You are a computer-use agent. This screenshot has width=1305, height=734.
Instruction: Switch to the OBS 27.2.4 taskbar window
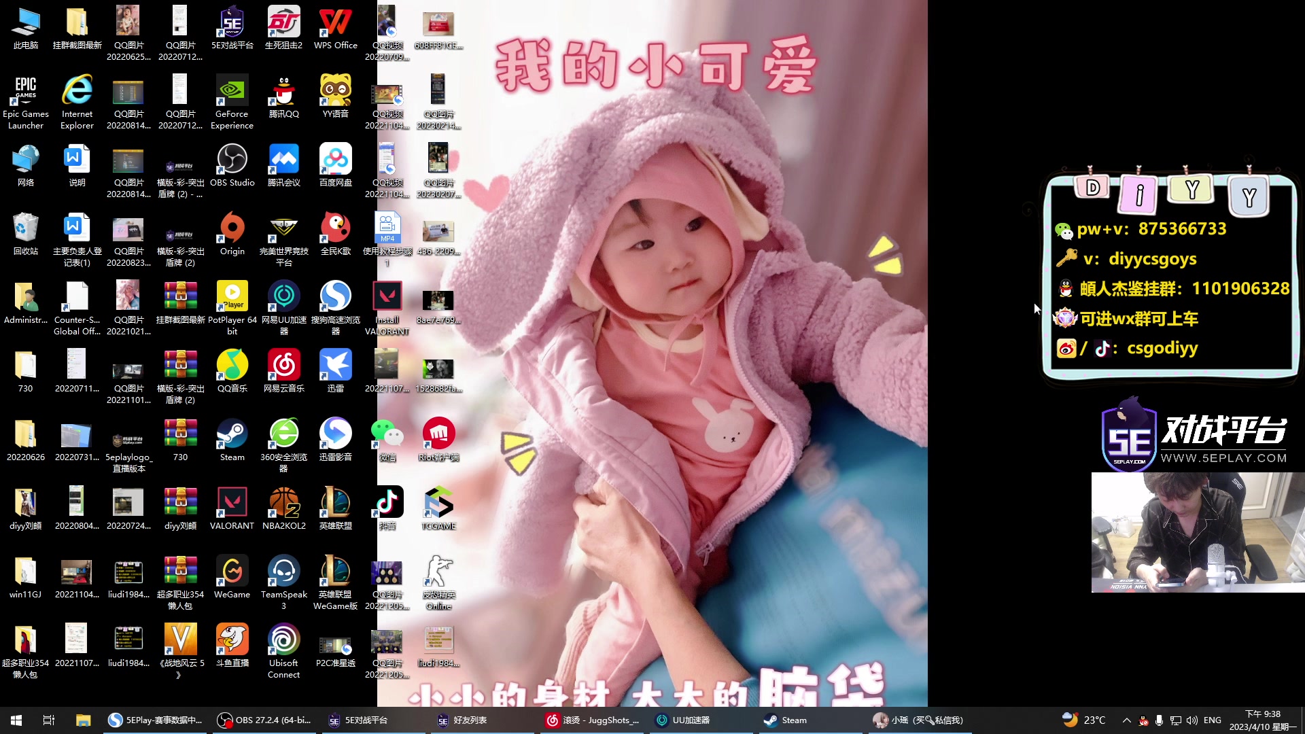pos(264,720)
